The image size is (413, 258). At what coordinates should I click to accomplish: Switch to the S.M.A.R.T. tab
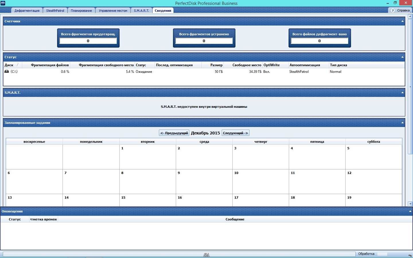click(x=141, y=11)
